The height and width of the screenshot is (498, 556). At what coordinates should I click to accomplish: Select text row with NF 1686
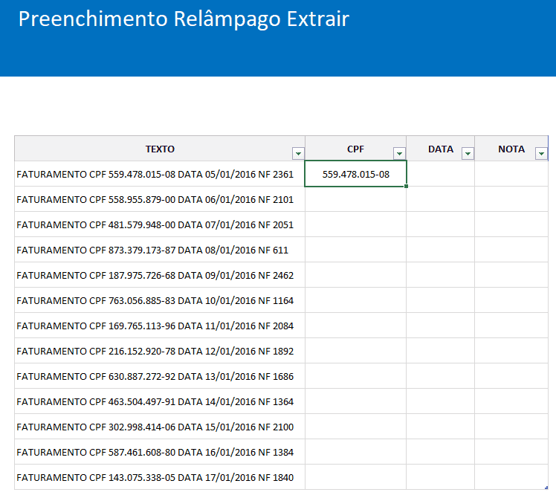tap(160, 376)
